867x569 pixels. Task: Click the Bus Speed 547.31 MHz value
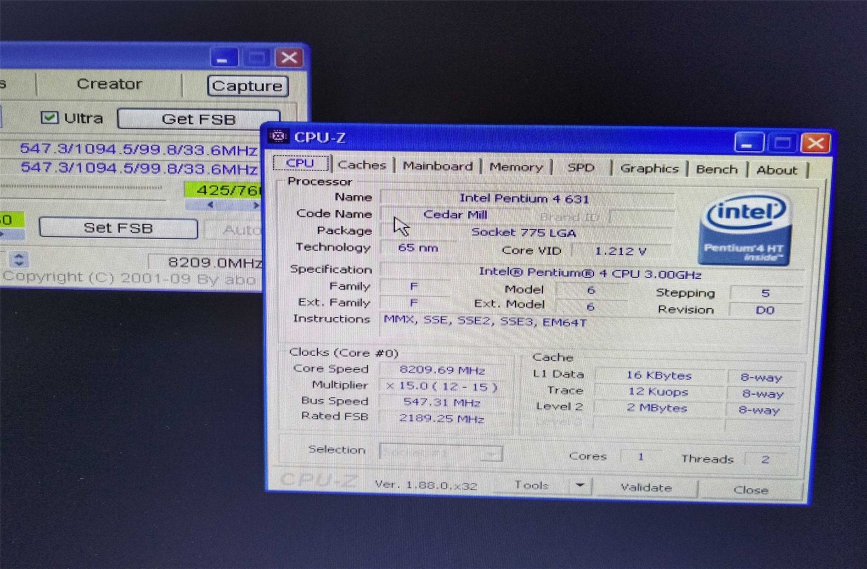pos(442,403)
